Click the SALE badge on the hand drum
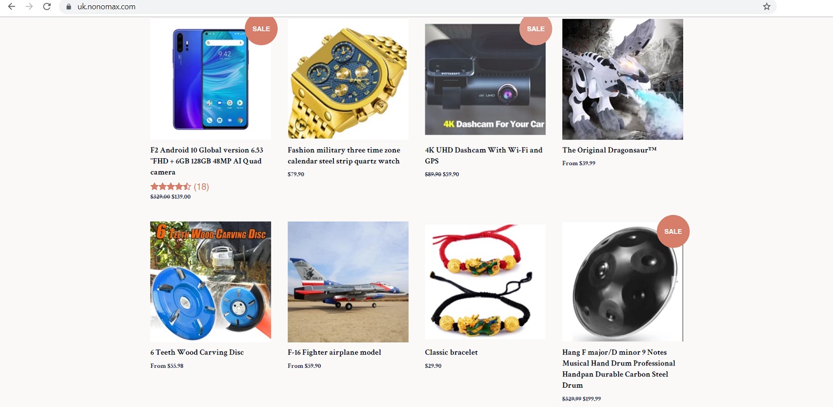This screenshot has width=833, height=407. 673,231
